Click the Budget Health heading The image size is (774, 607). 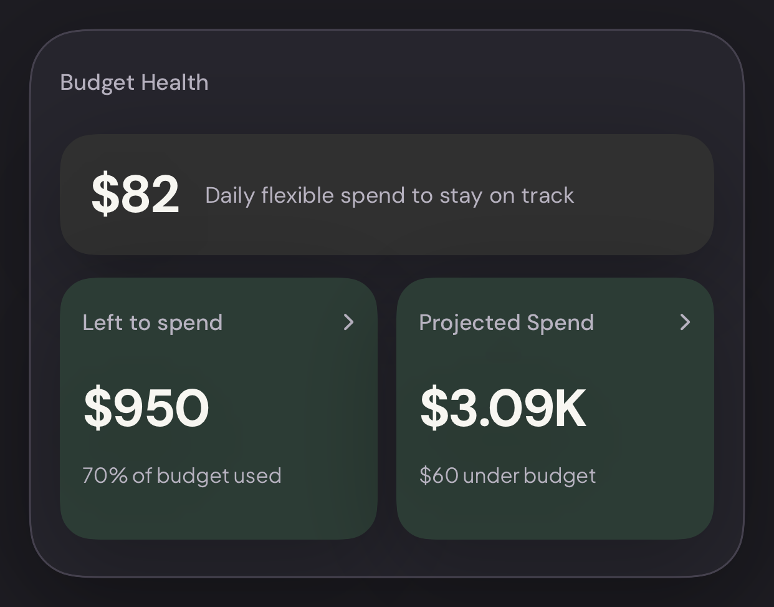coord(134,82)
